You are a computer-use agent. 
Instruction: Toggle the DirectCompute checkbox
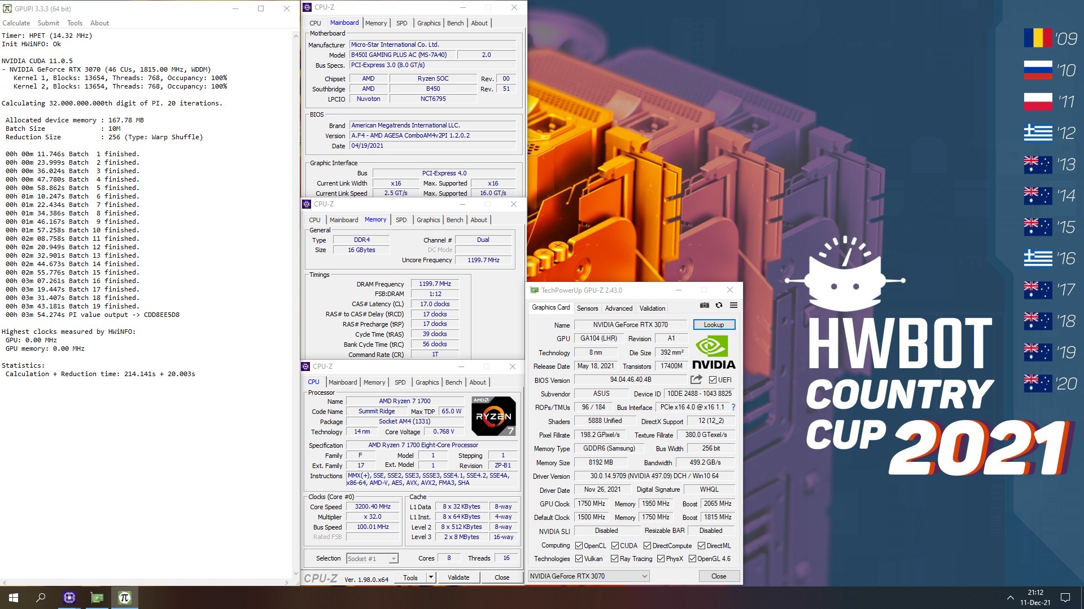(648, 546)
